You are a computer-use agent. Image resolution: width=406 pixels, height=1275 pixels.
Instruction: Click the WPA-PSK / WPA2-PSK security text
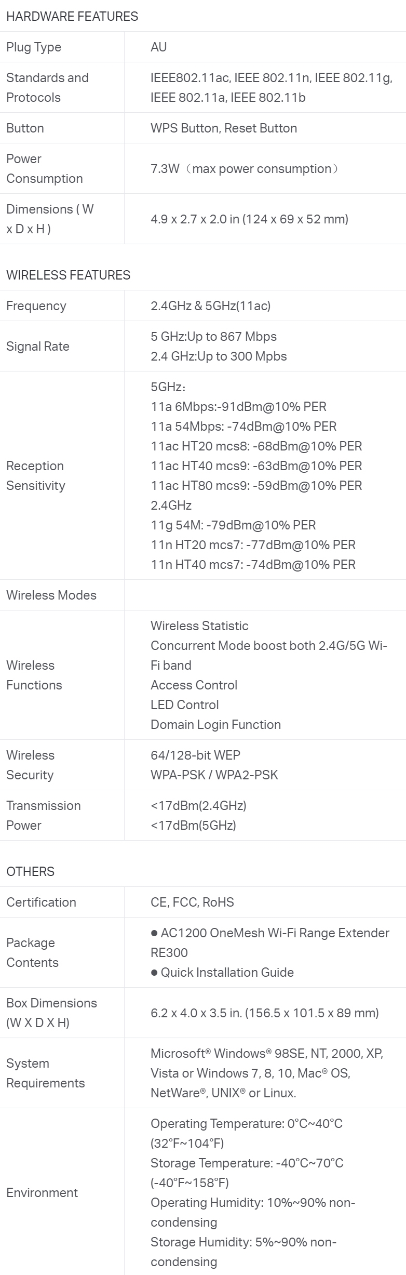tap(214, 775)
